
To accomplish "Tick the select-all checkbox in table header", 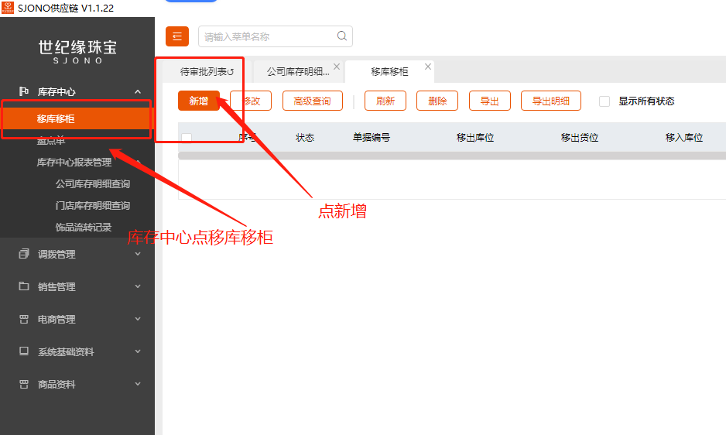I will pyautogui.click(x=187, y=138).
